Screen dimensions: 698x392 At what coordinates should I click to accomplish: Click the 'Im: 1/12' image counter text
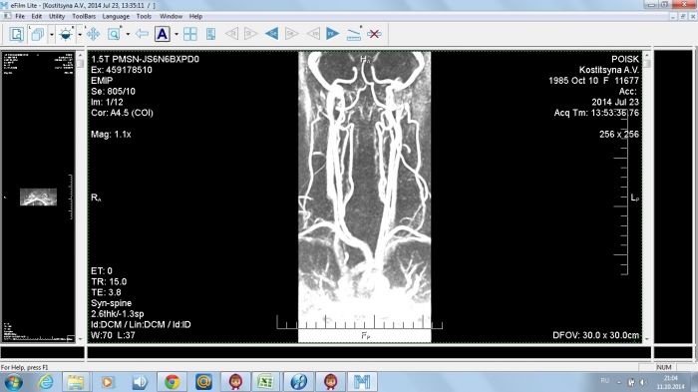point(107,102)
